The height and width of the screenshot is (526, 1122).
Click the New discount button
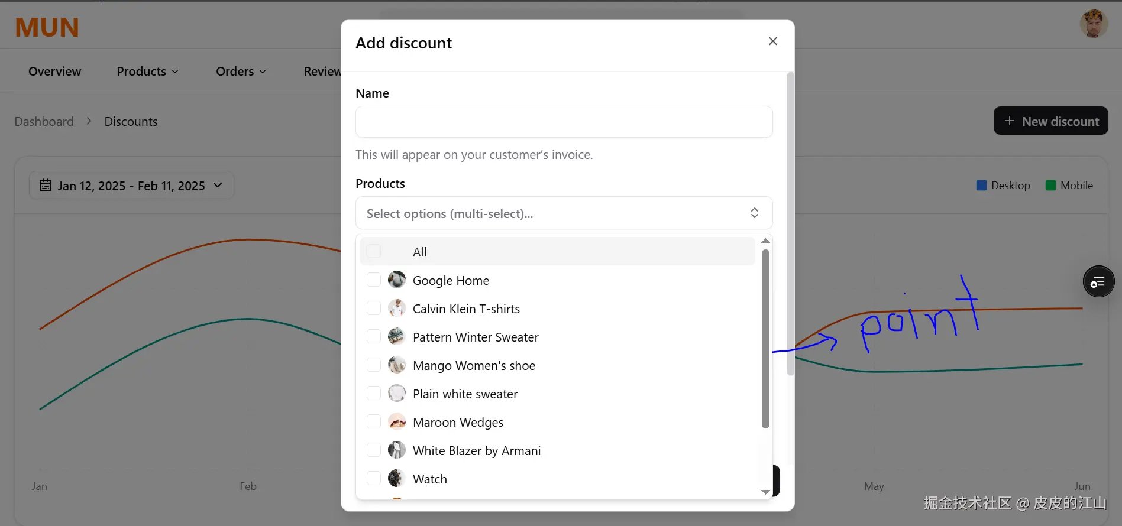(1050, 121)
